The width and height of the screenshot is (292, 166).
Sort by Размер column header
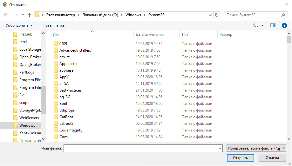click(226, 35)
